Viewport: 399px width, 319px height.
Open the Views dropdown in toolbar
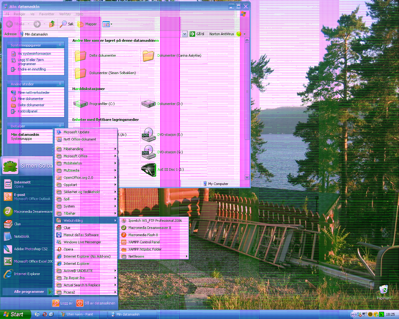(x=107, y=24)
